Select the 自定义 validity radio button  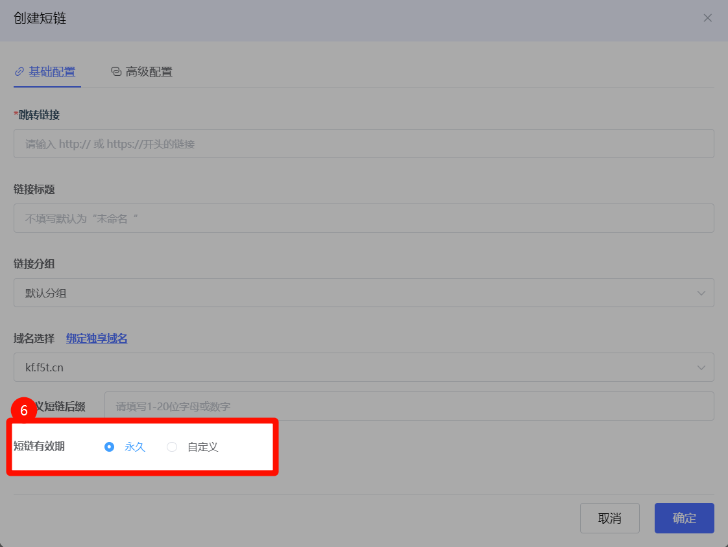tap(172, 447)
